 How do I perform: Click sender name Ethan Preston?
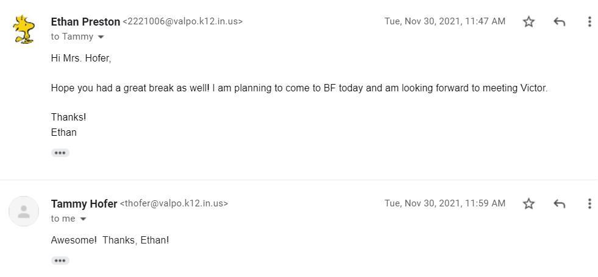point(85,22)
